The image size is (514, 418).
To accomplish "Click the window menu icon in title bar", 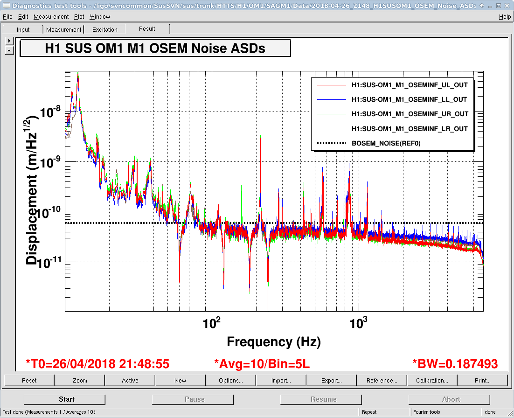I will 6,6.
